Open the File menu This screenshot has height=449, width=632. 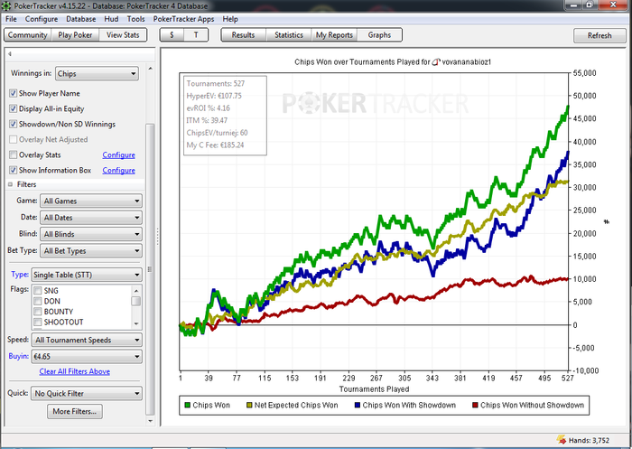pyautogui.click(x=11, y=19)
